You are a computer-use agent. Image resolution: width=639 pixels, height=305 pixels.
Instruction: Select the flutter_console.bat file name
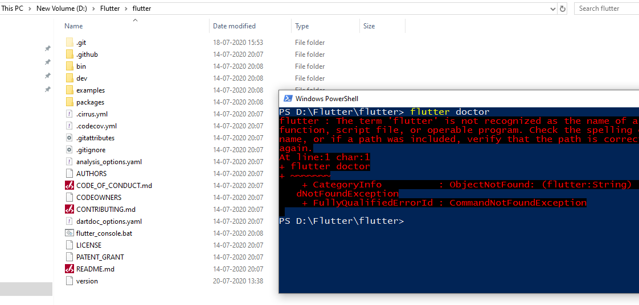pyautogui.click(x=104, y=233)
